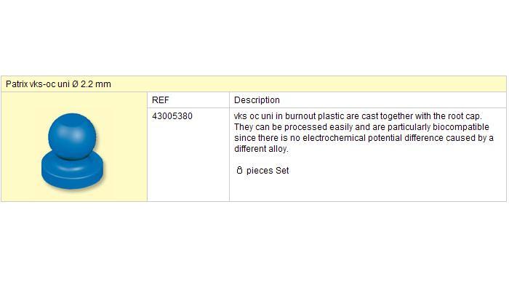This screenshot has width=509, height=284.
Task: Click empty space below pieces Set text
Action: point(366,188)
